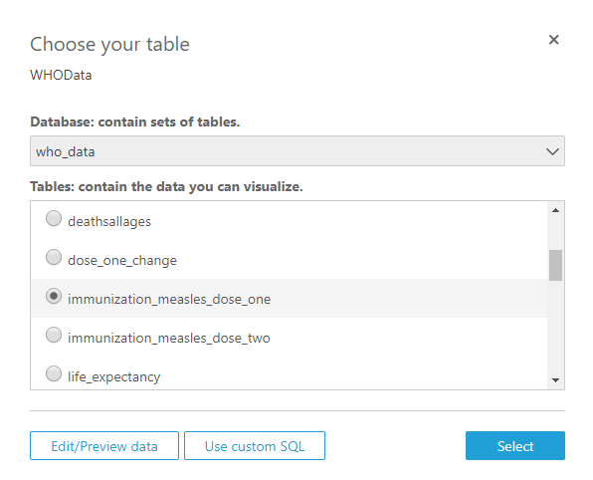Click the table list scroll up arrow

[x=555, y=210]
